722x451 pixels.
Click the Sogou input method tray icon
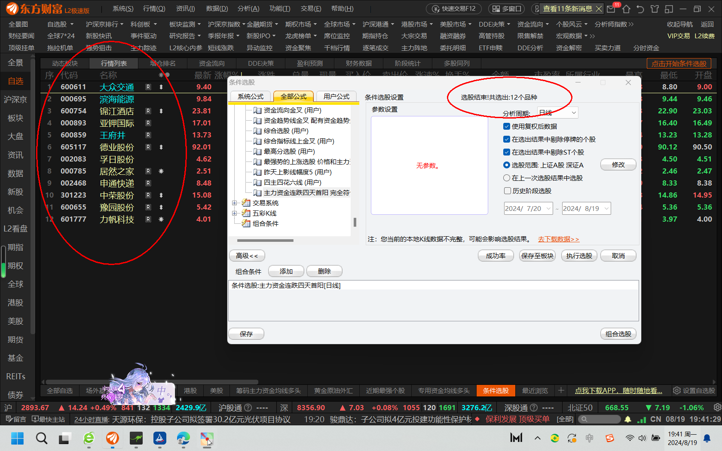pyautogui.click(x=609, y=438)
